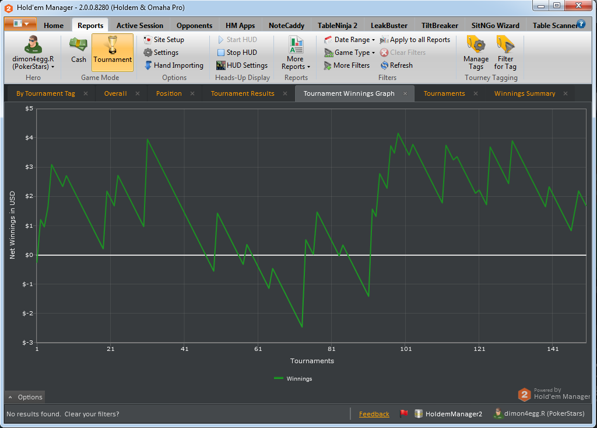Open Site Setup options

164,40
